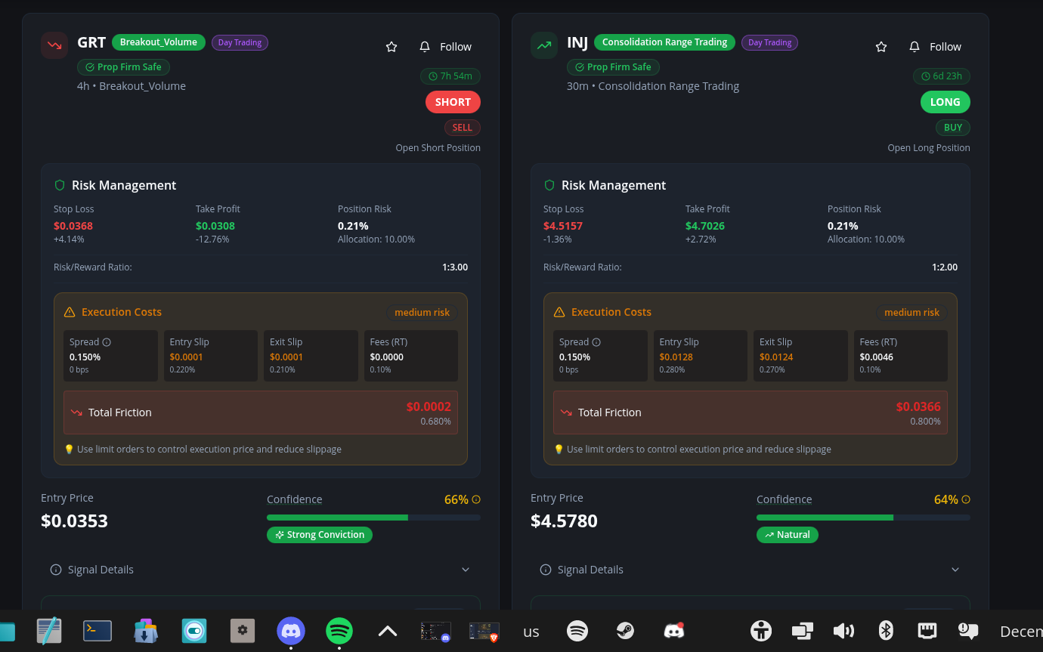Select the Day Trading tag on GRT

point(240,42)
